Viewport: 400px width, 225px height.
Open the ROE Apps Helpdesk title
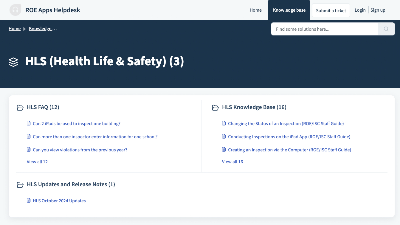53,10
